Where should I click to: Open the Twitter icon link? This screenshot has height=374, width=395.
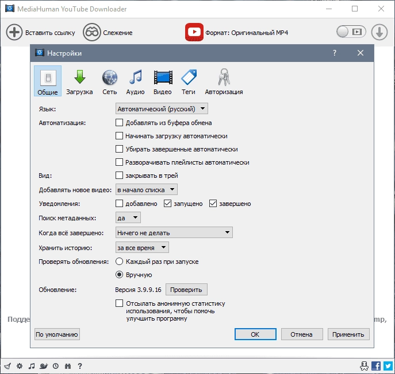coord(388,366)
